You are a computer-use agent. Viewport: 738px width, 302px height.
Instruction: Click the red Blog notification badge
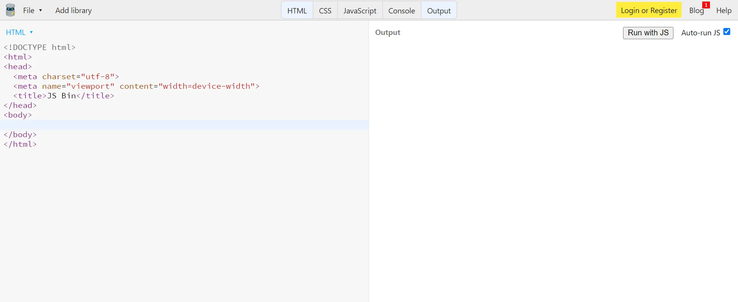tap(706, 5)
